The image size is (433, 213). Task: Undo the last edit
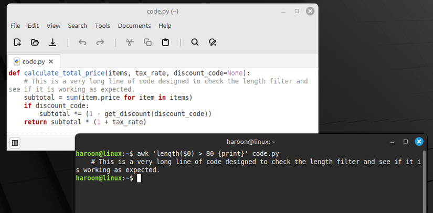pos(82,42)
